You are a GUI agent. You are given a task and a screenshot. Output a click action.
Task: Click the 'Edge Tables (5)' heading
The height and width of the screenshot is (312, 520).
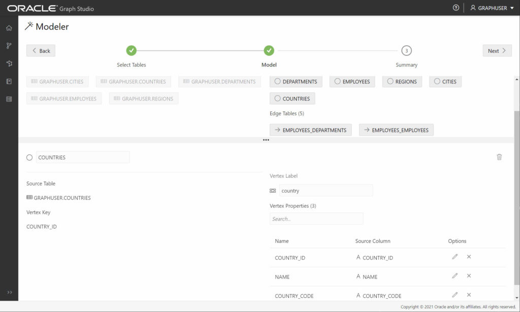coord(287,113)
